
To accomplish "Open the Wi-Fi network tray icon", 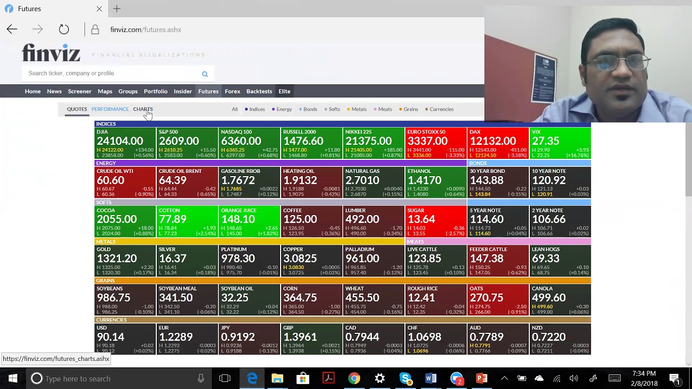I will [557, 378].
